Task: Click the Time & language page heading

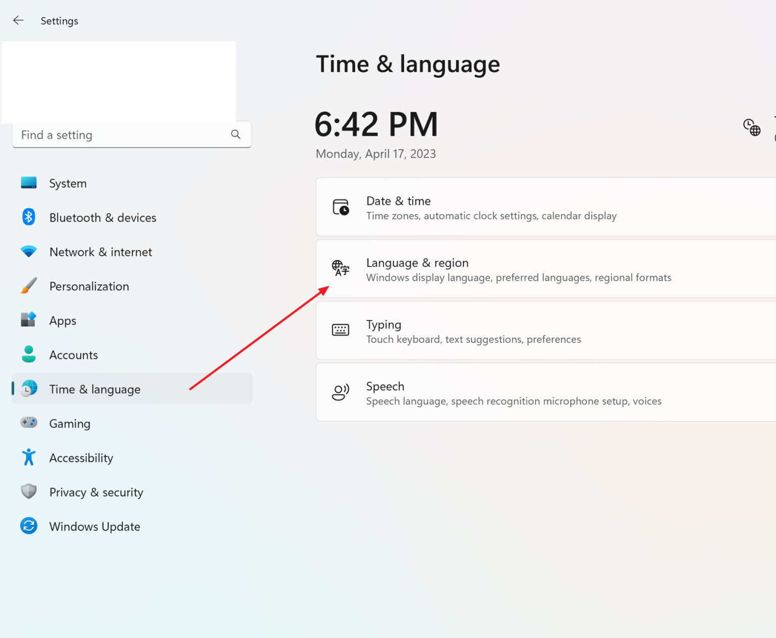Action: click(408, 65)
